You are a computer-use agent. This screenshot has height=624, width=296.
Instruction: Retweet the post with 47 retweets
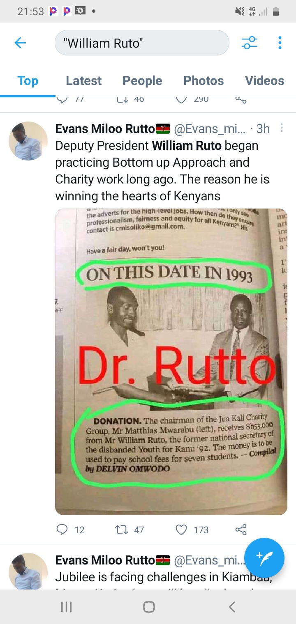pos(122,530)
